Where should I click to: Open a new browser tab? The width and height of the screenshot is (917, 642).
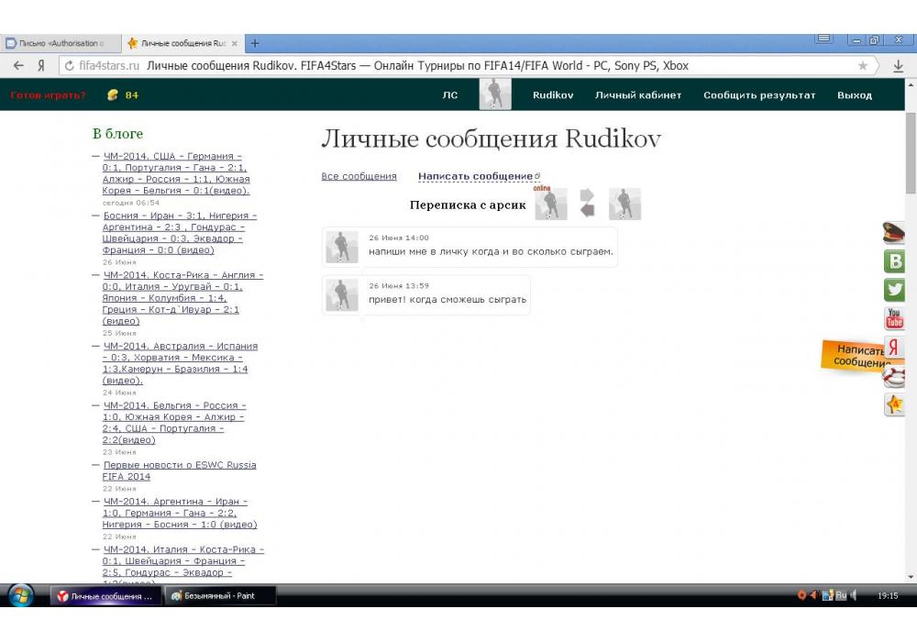tap(255, 43)
